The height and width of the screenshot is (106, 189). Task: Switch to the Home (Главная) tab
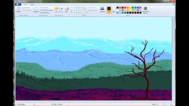[25, 5]
